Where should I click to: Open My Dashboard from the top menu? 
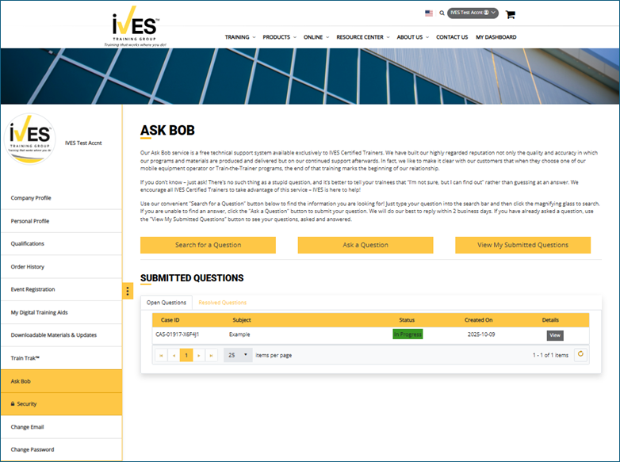click(496, 37)
